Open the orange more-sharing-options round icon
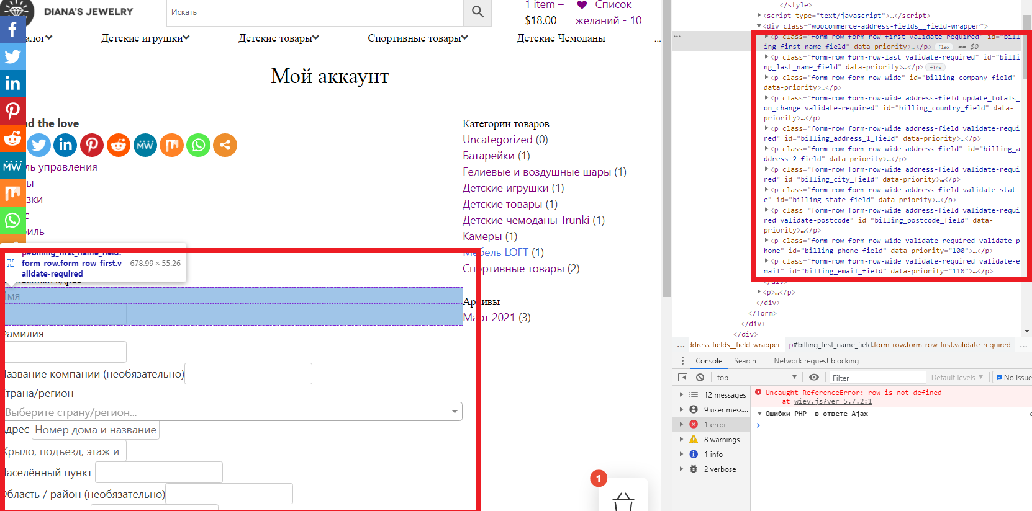This screenshot has width=1032, height=511. click(225, 145)
